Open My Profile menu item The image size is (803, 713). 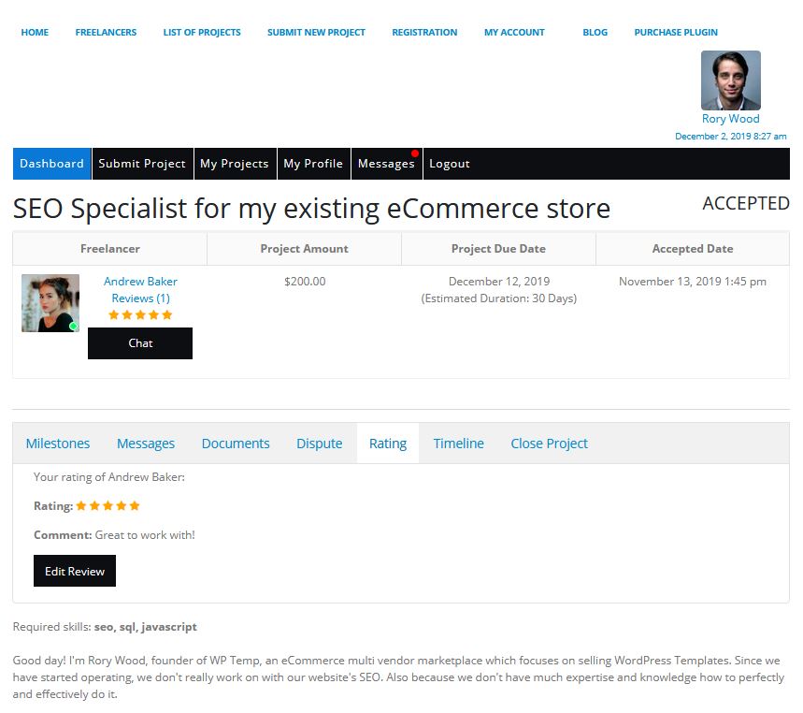(x=313, y=164)
